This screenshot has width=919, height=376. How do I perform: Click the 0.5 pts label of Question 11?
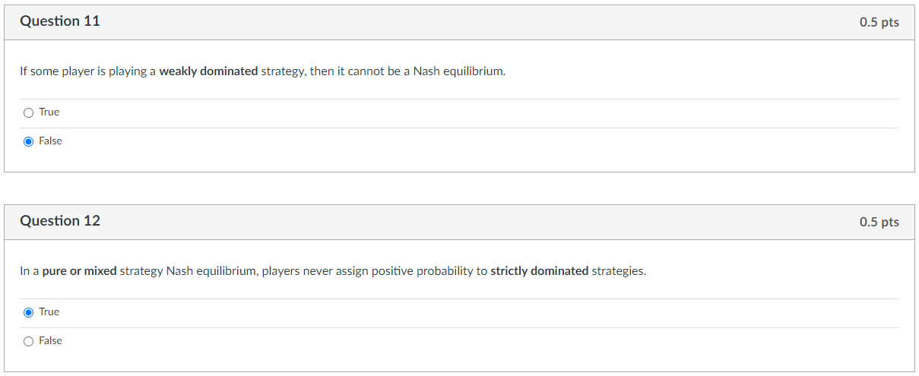coord(879,22)
